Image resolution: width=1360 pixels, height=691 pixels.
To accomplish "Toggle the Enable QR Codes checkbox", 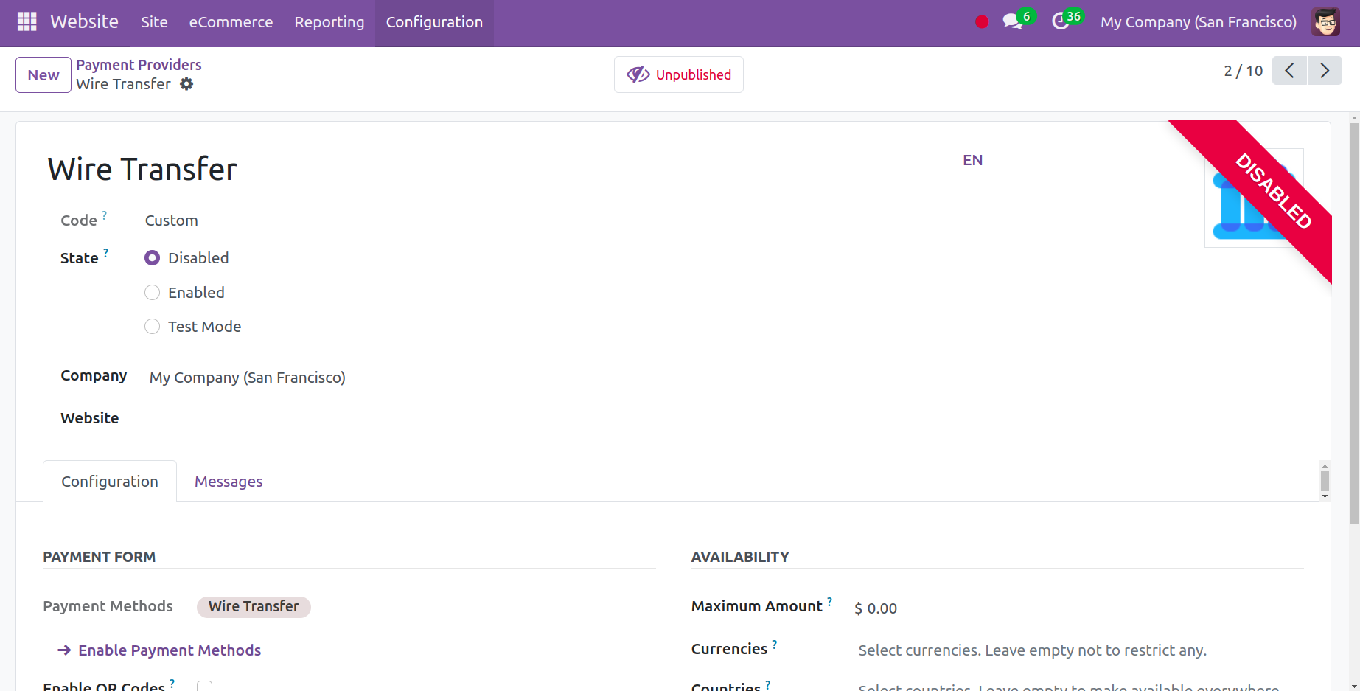I will (205, 687).
